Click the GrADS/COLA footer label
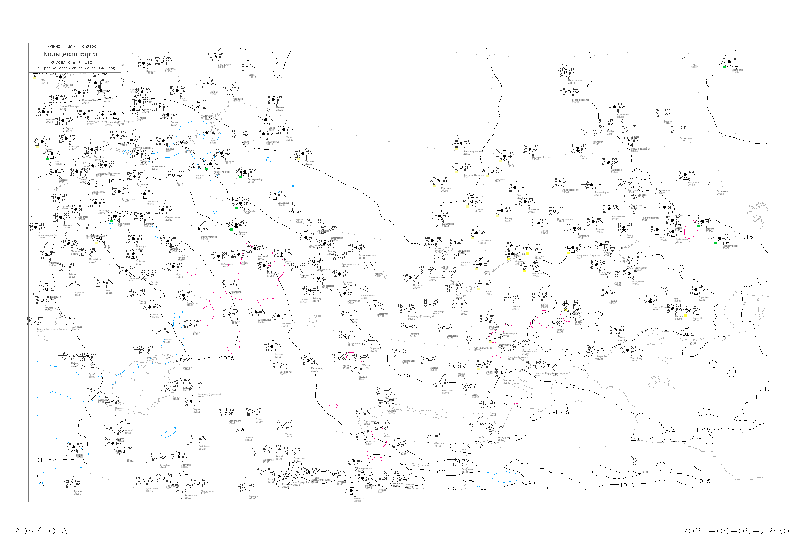The width and height of the screenshot is (806, 537). pos(36,531)
